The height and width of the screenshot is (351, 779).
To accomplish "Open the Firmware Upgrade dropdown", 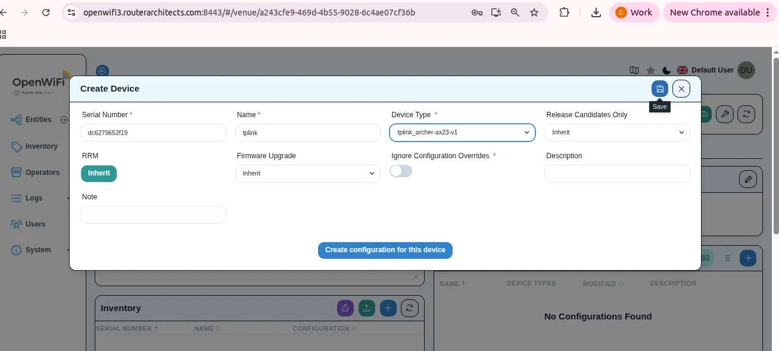I will (x=307, y=174).
